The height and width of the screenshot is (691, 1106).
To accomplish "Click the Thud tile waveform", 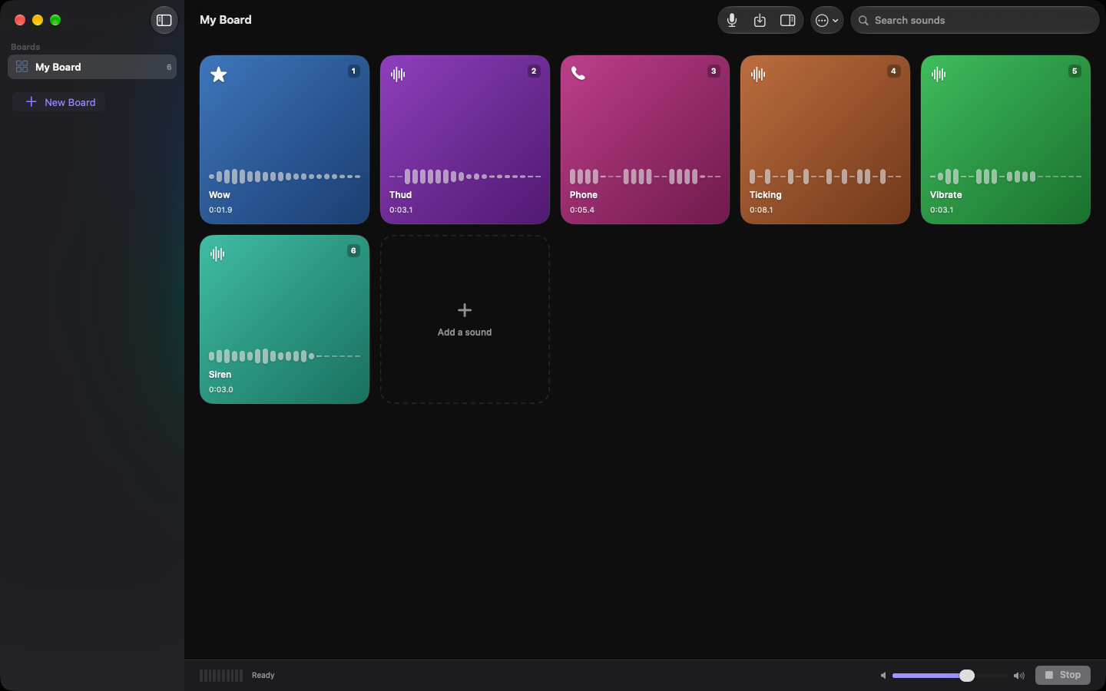I will (465, 177).
